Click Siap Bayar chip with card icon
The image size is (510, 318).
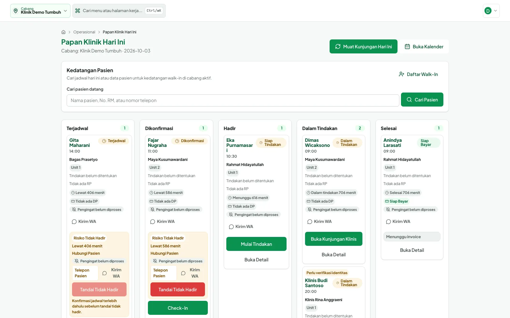397,201
